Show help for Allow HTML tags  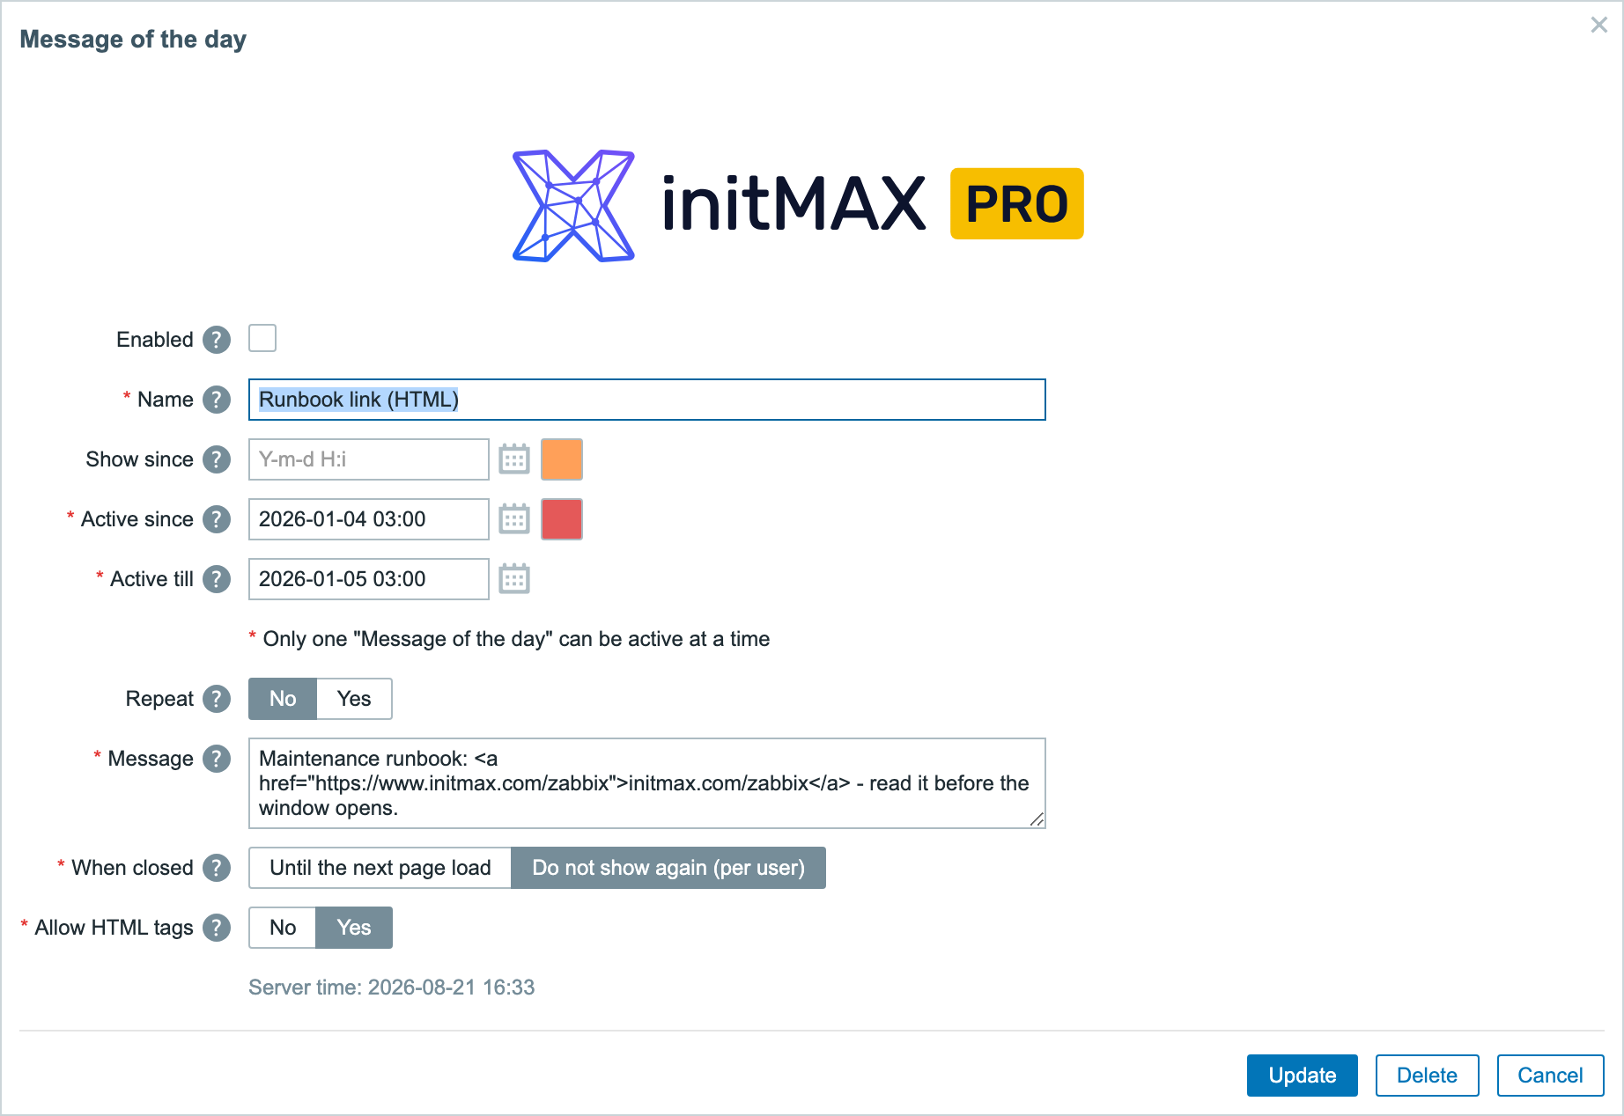tap(217, 928)
